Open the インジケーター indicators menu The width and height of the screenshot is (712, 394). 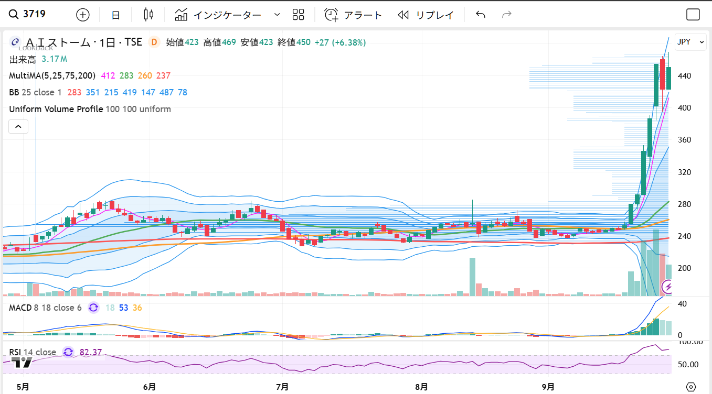click(x=218, y=15)
